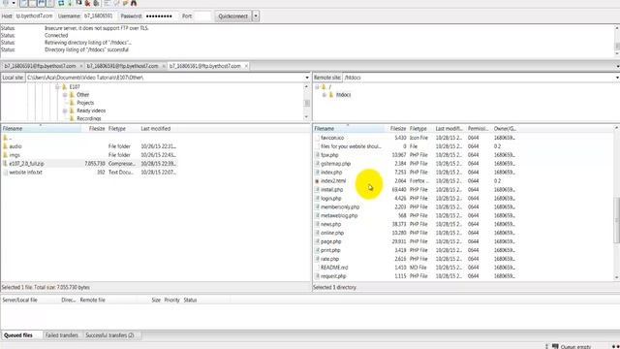The height and width of the screenshot is (349, 620).
Task: Click the disconnect from server icon
Action: click(87, 3)
